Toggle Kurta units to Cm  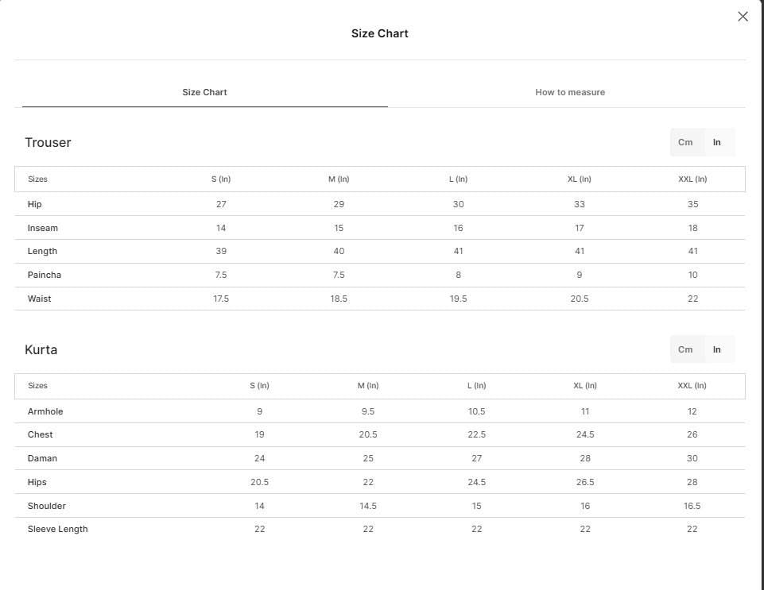point(685,349)
